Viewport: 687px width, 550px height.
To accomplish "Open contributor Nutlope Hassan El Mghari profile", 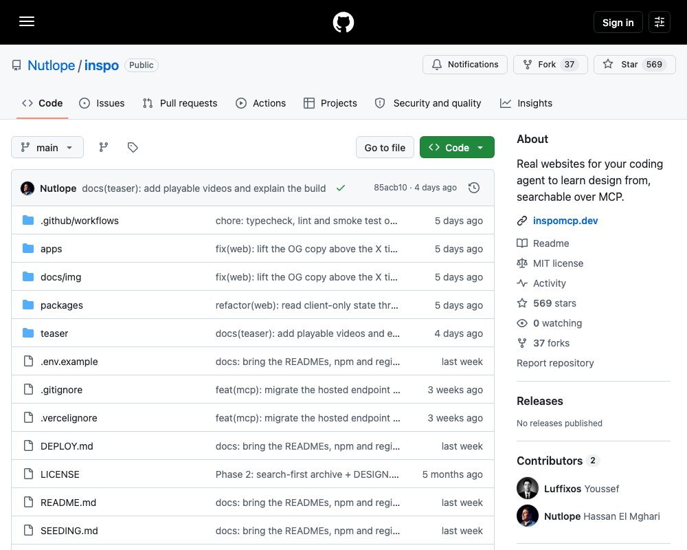I will click(x=602, y=516).
